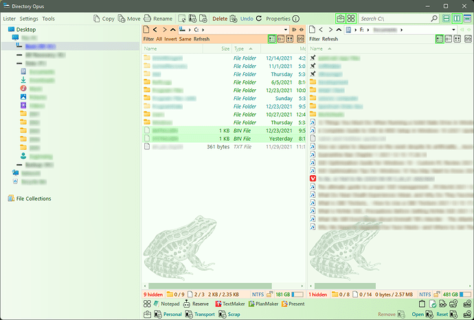Screen dimensions: 474x320
Task: Toggle single pane layout icon at far right
Action: pyautogui.click(x=467, y=19)
